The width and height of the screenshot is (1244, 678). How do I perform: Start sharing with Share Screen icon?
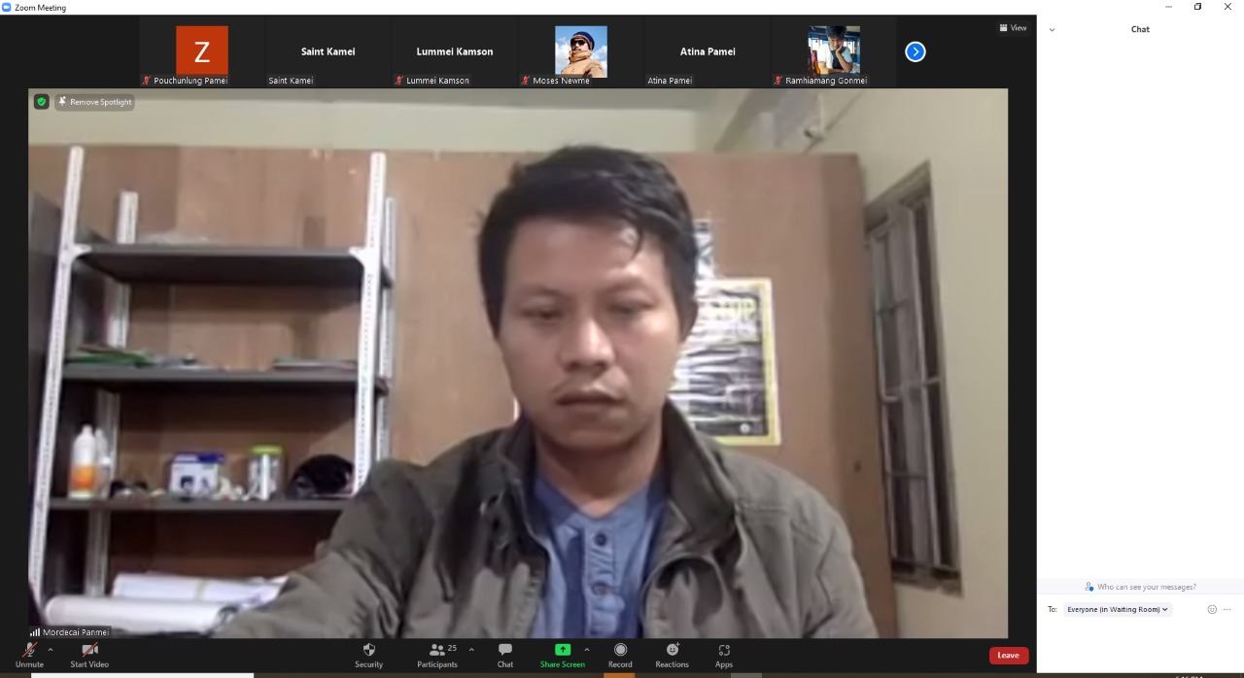(x=562, y=650)
